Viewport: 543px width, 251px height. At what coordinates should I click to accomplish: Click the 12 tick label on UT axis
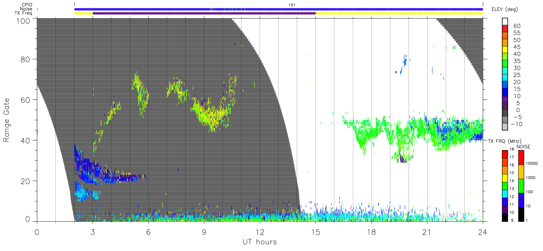260,232
